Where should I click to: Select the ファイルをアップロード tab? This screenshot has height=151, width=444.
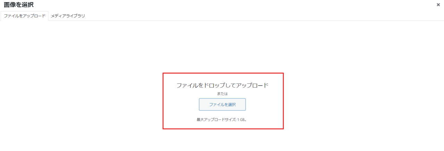[x=25, y=16]
